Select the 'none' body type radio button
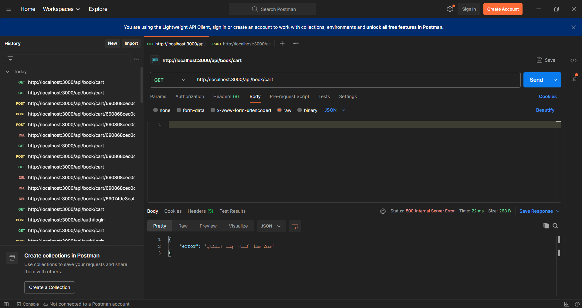This screenshot has width=582, height=308. 156,110
